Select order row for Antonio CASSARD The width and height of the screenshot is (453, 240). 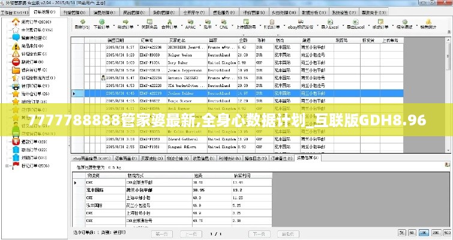pos(237,78)
